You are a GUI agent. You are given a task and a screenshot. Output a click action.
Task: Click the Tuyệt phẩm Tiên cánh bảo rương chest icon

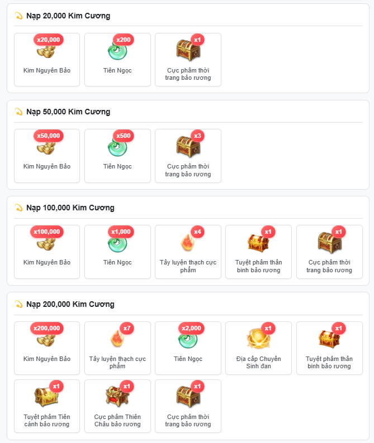(46, 396)
